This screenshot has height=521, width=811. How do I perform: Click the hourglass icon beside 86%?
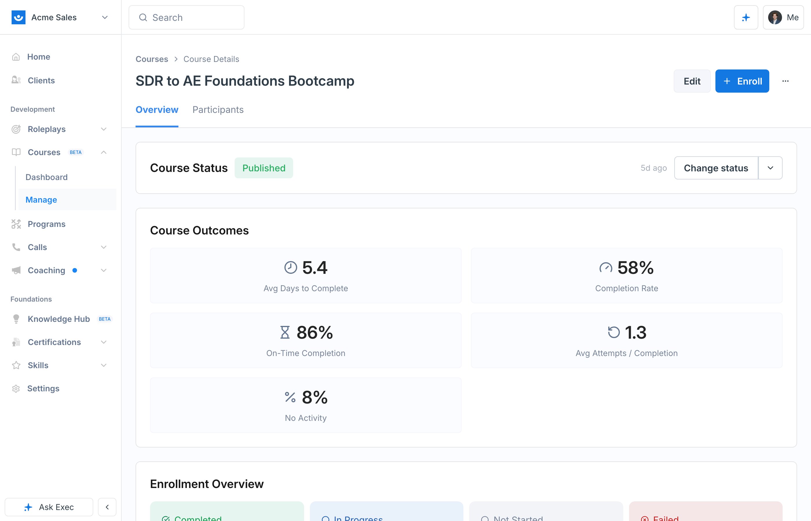point(285,332)
